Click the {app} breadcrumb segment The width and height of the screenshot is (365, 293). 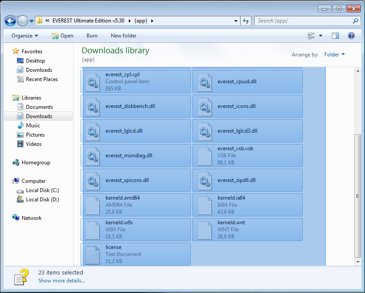[141, 21]
